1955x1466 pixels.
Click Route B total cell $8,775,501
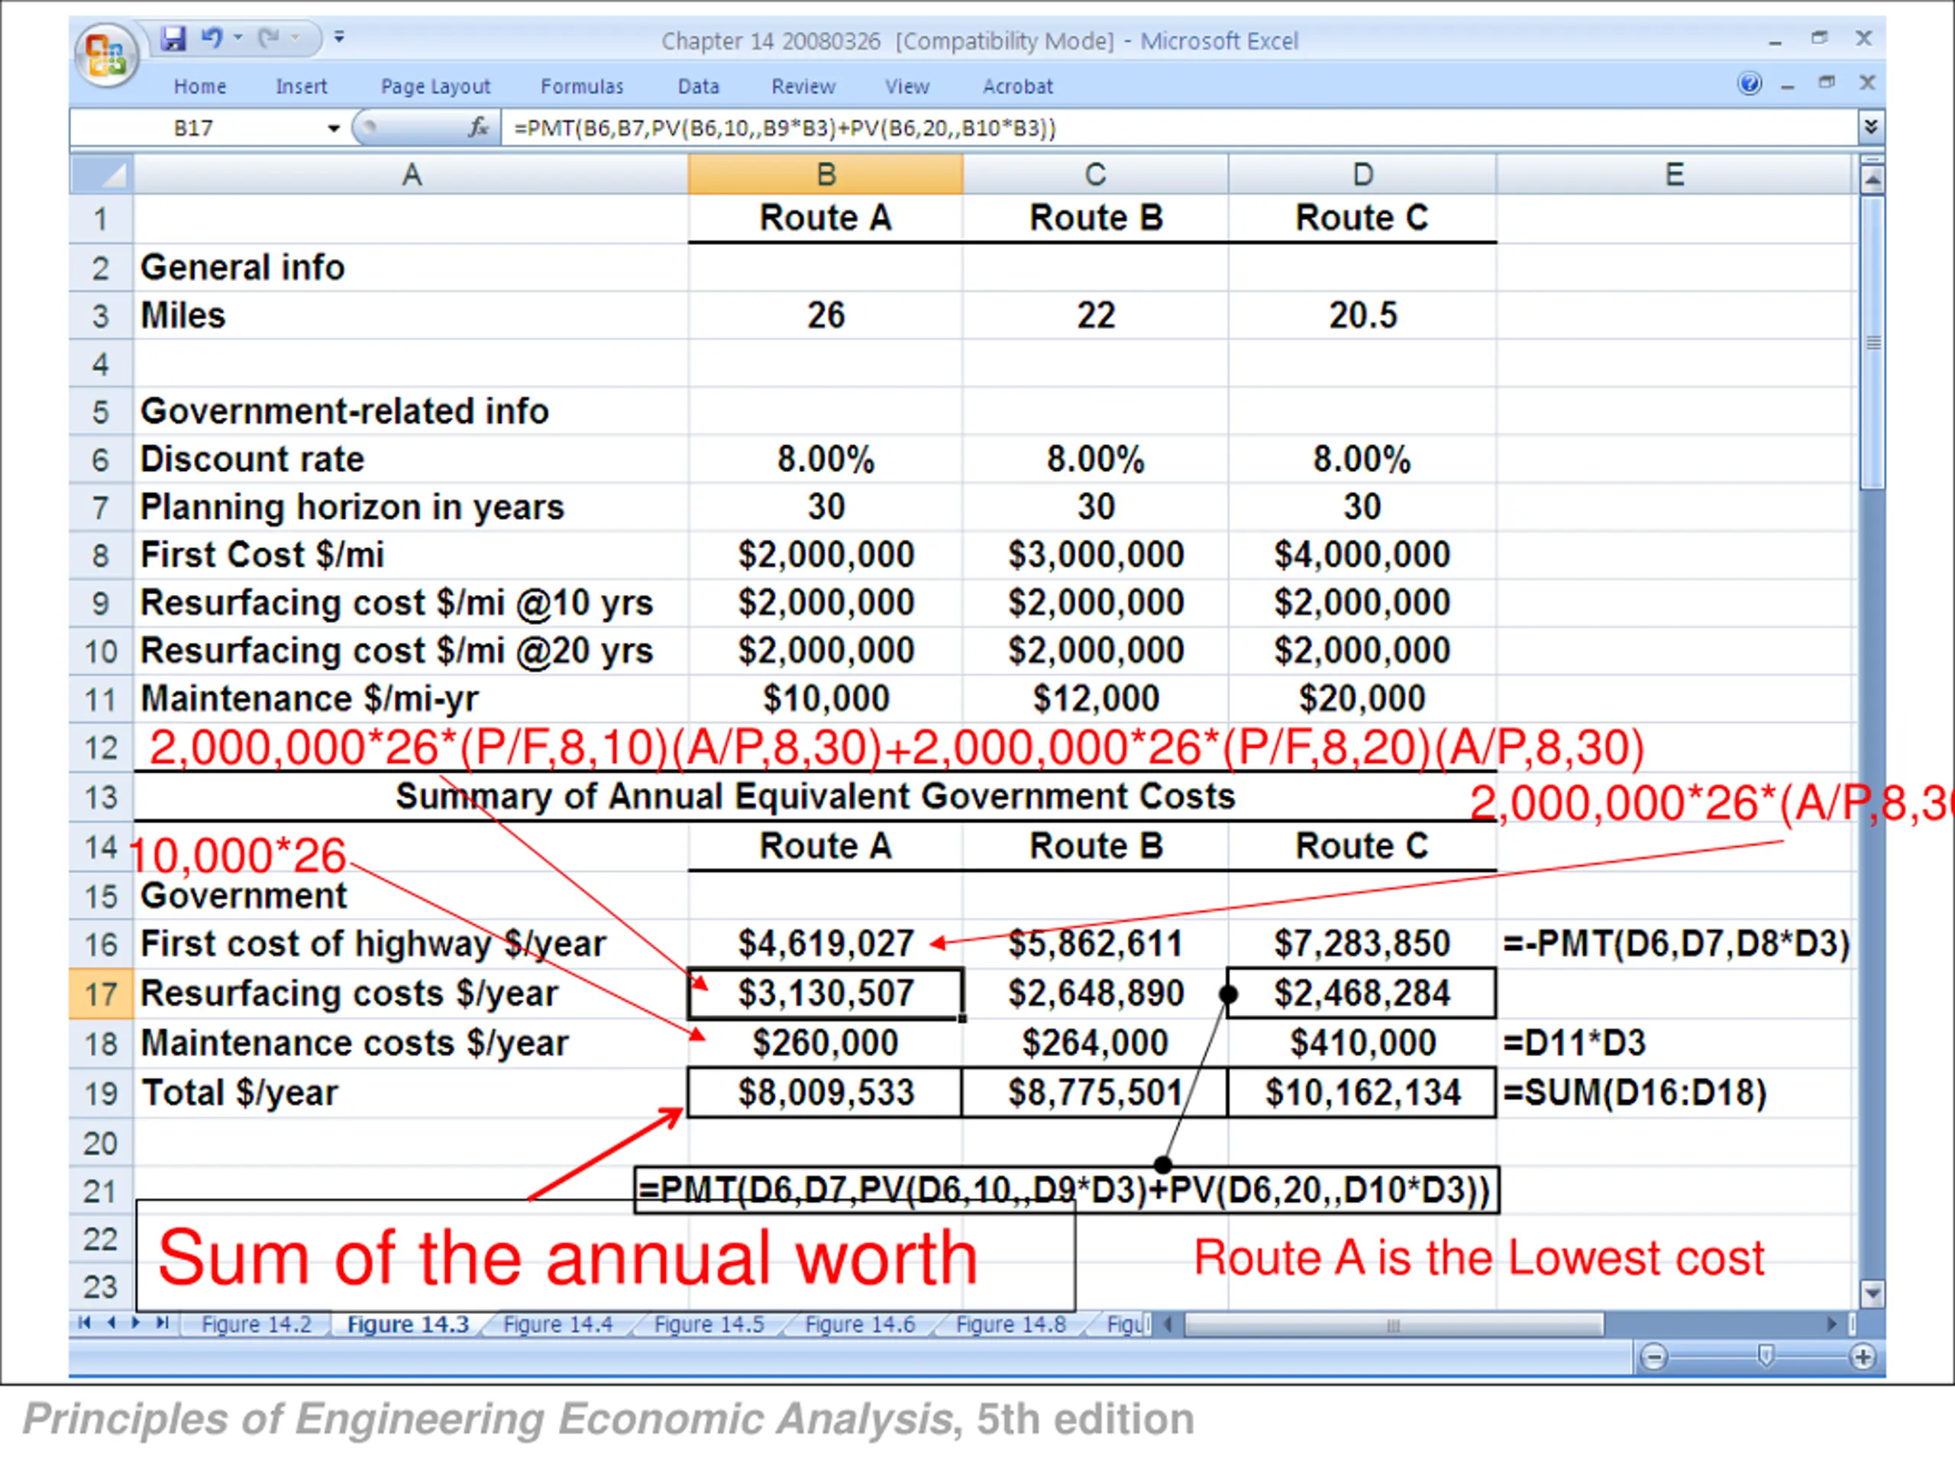coord(1094,1093)
